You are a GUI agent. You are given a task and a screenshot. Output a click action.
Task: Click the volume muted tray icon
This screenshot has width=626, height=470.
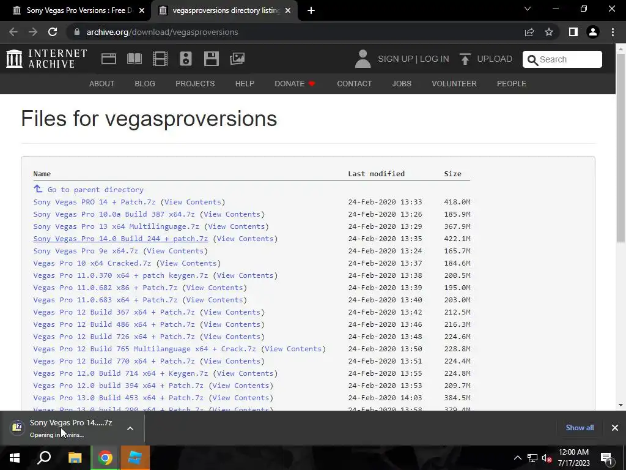(x=547, y=458)
